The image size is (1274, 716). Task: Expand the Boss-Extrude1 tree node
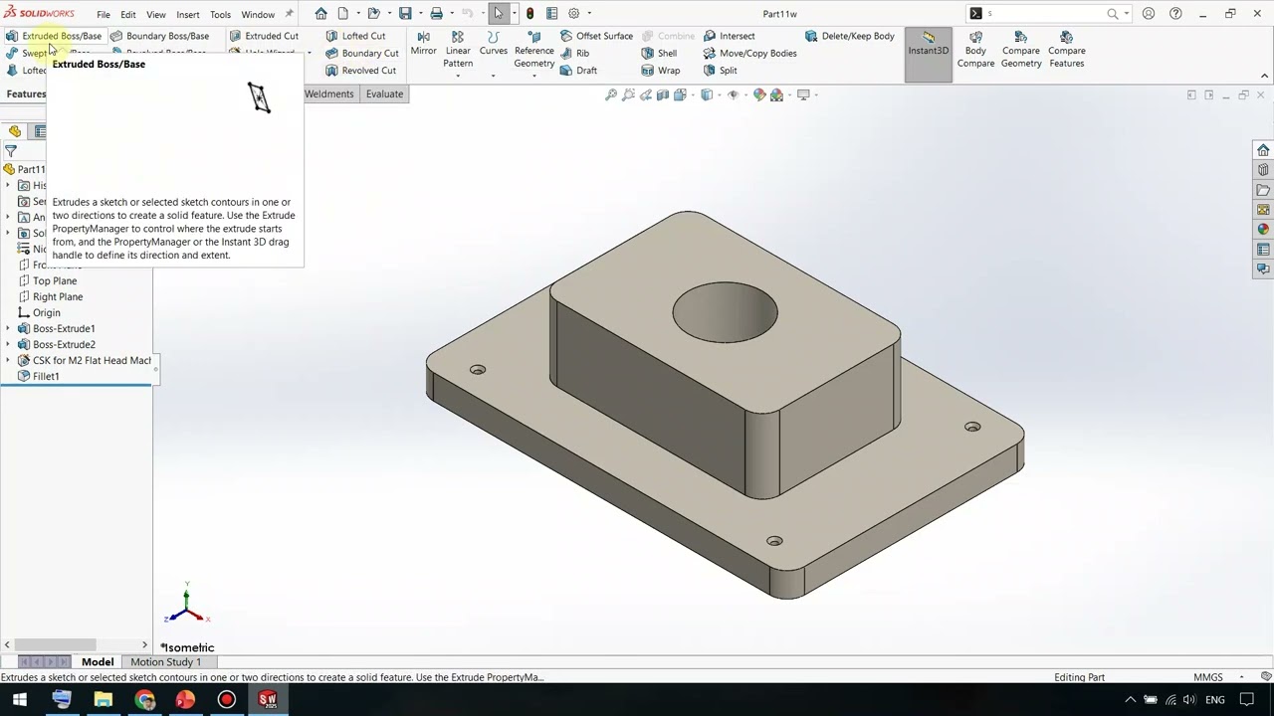click(8, 328)
